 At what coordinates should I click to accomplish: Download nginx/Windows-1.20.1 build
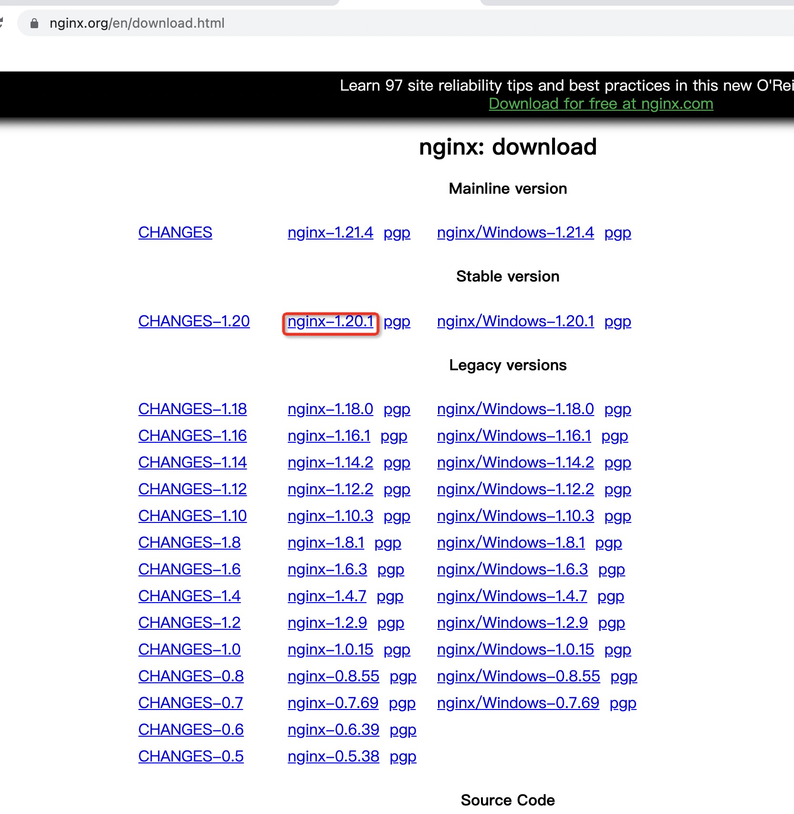(x=516, y=321)
